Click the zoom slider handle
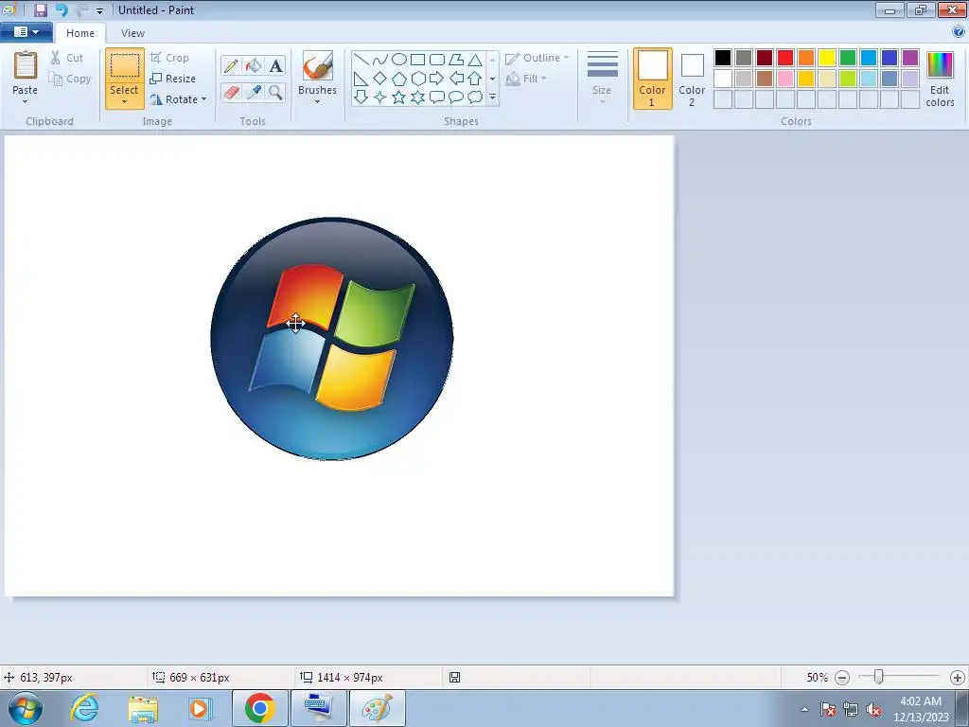The width and height of the screenshot is (969, 727). (878, 677)
